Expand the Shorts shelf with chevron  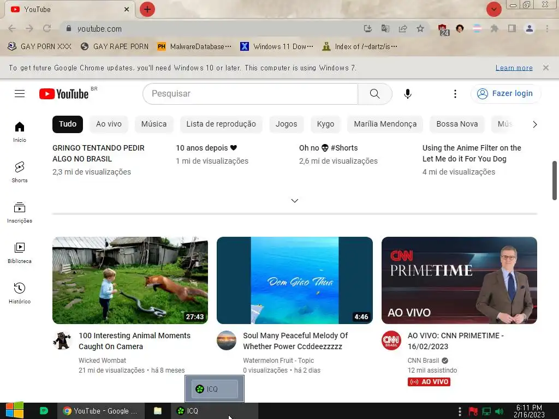pos(294,201)
